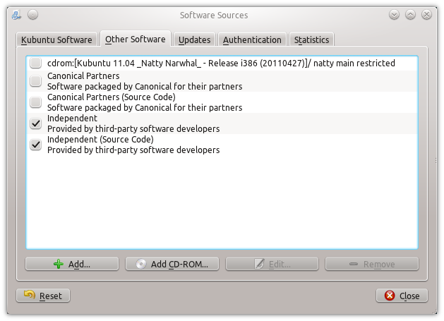Image resolution: width=444 pixels, height=321 pixels.
Task: Click the green plus icon on Add
Action: [59, 264]
